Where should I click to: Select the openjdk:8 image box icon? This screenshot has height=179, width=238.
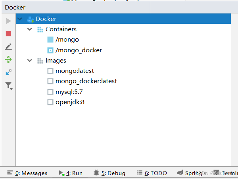click(50, 102)
